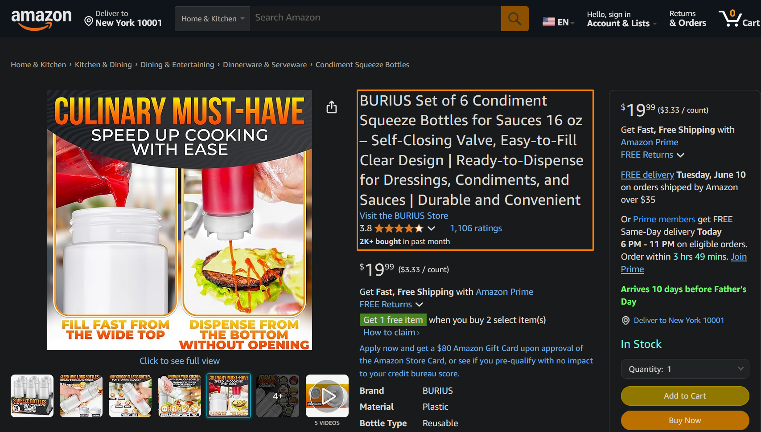
Task: Go to Condiment Squeeze Bottles breadcrumb
Action: [x=362, y=65]
